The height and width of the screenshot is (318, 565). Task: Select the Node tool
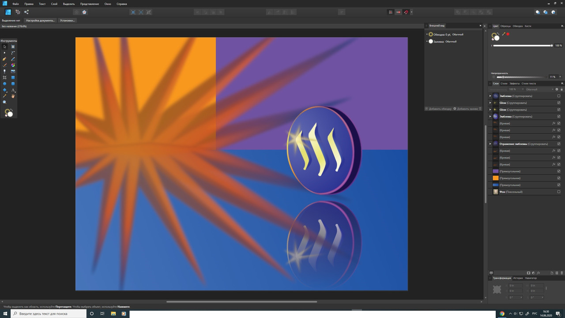tap(4, 53)
